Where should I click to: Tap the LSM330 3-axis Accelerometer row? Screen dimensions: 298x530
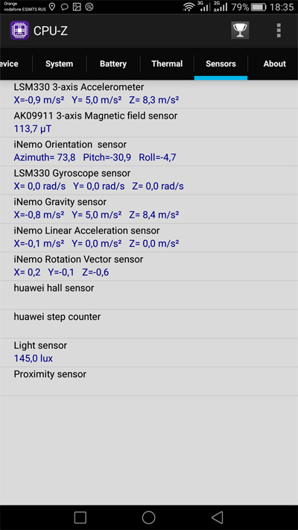click(x=149, y=94)
